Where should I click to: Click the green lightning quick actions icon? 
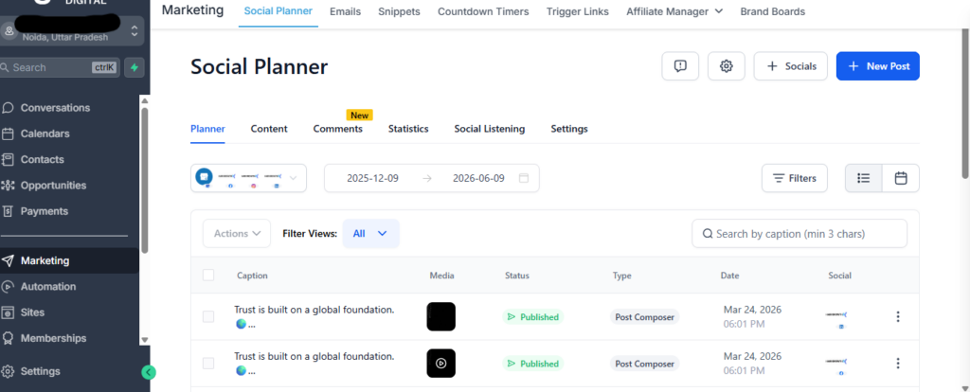tap(135, 67)
